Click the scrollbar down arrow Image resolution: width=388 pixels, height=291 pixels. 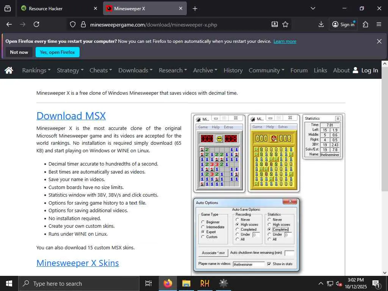(385, 273)
